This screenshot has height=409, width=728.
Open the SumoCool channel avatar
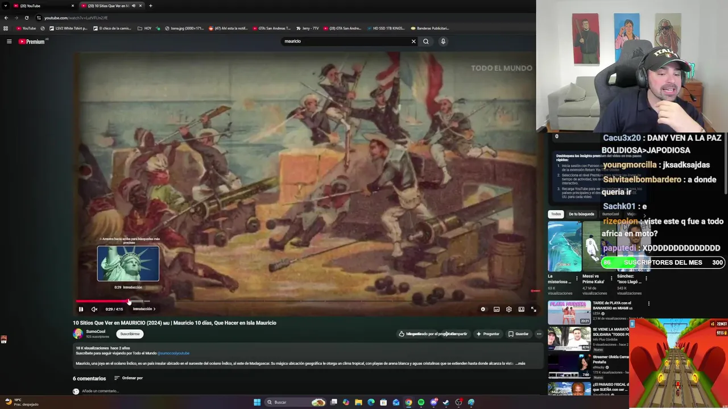tap(78, 333)
